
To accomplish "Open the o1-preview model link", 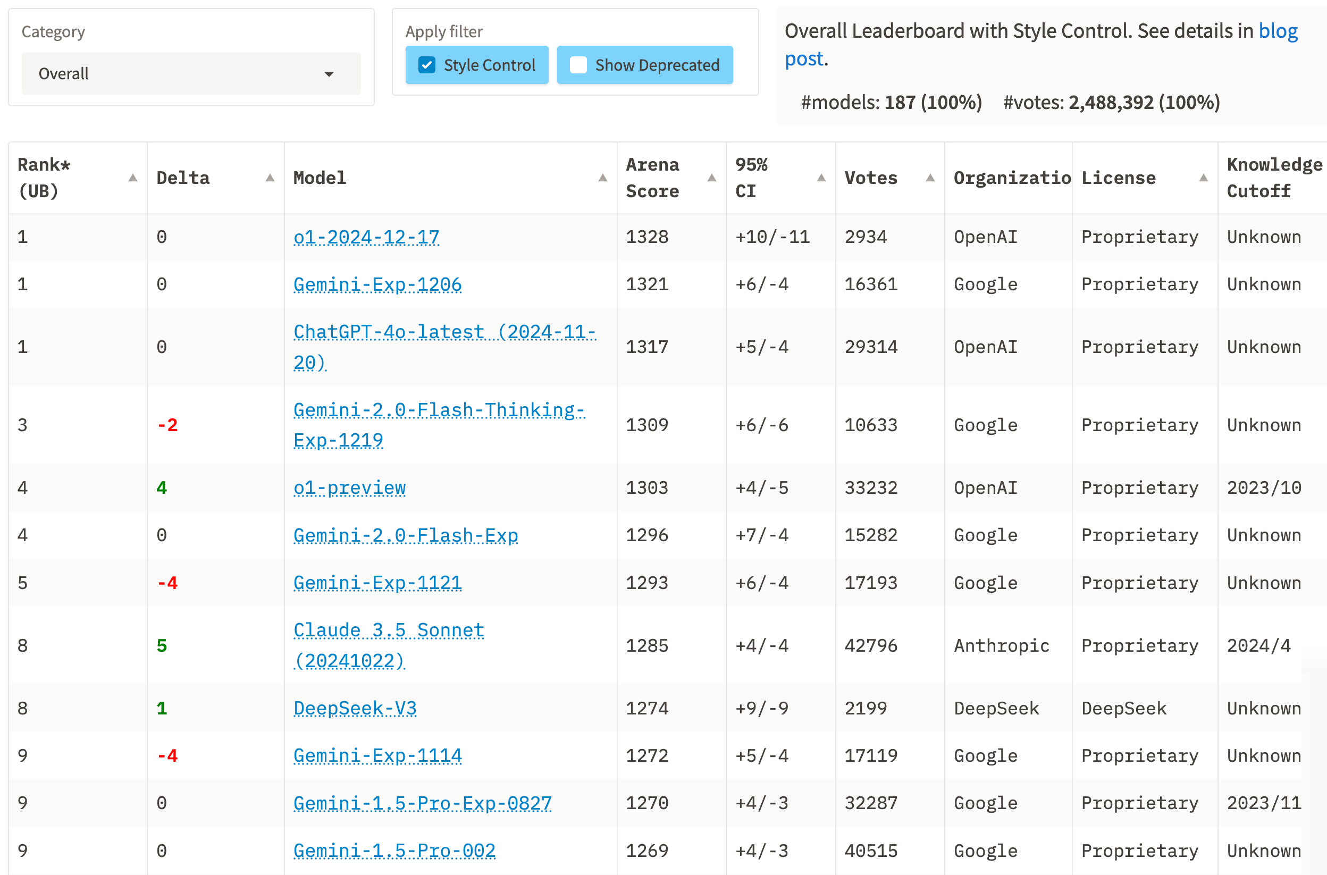I will tap(349, 487).
